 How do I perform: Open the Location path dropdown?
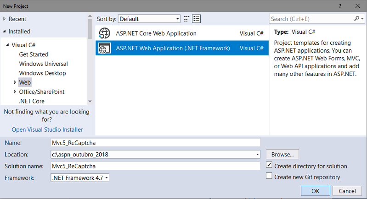(258, 154)
